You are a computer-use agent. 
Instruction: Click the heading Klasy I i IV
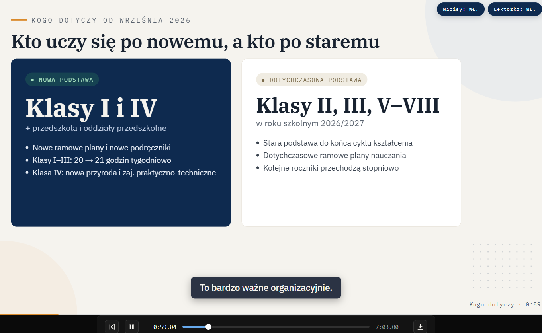click(92, 108)
